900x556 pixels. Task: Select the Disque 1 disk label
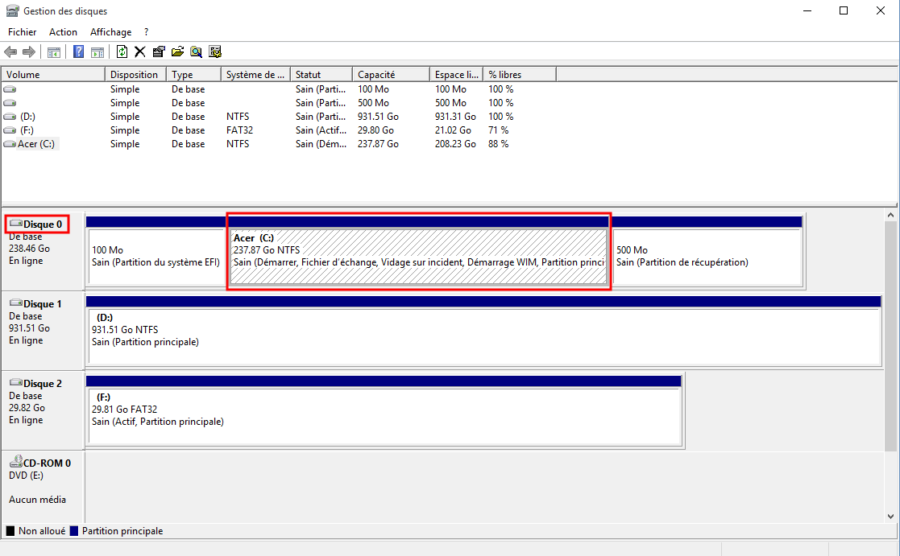click(43, 304)
